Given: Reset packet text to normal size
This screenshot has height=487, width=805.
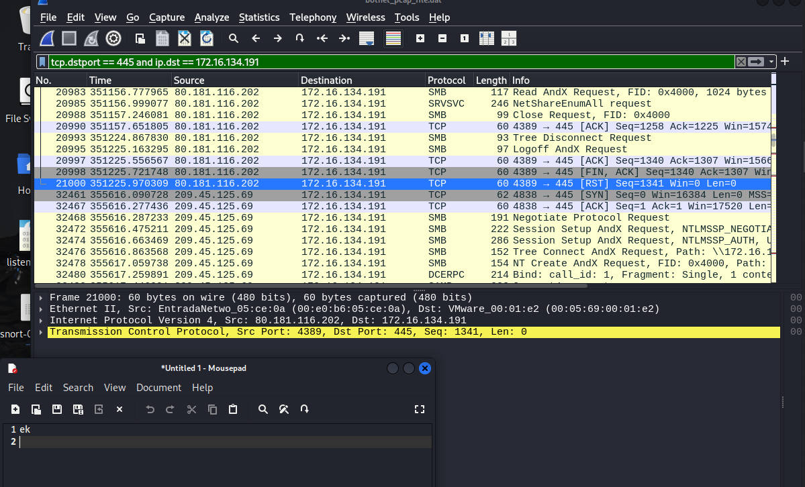Looking at the screenshot, I should [465, 38].
